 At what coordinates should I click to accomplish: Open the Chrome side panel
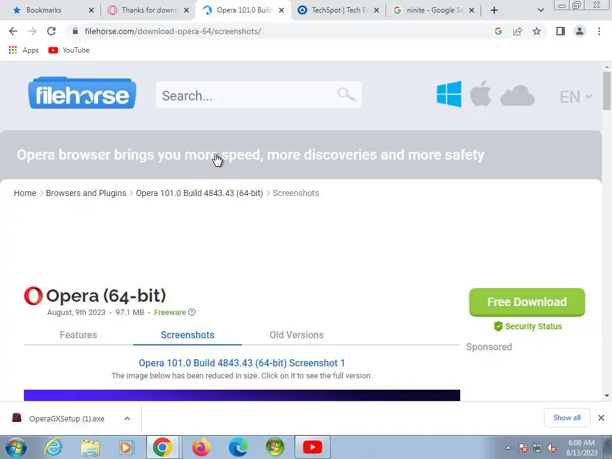pos(561,31)
